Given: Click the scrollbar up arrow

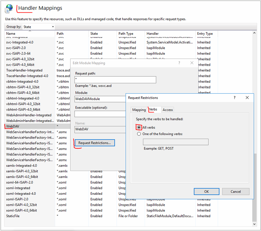Looking at the screenshot, I should pos(254,33).
